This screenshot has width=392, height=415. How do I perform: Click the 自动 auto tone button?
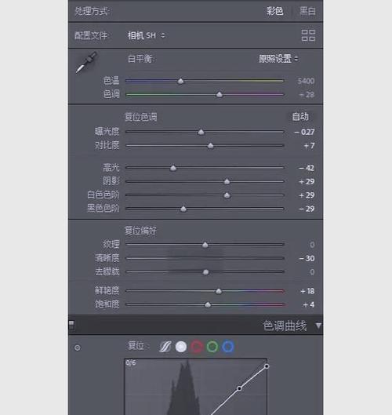[x=300, y=117]
